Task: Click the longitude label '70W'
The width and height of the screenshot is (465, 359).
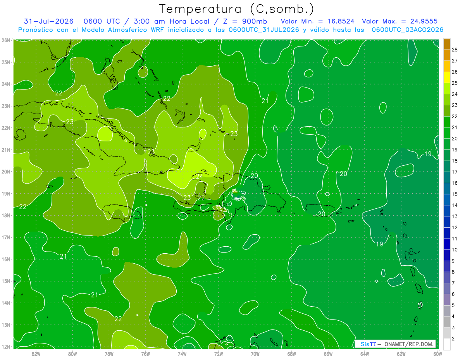Action: (x=255, y=354)
